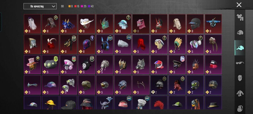Click the chevron arrow in sort dropdown

(53, 6)
